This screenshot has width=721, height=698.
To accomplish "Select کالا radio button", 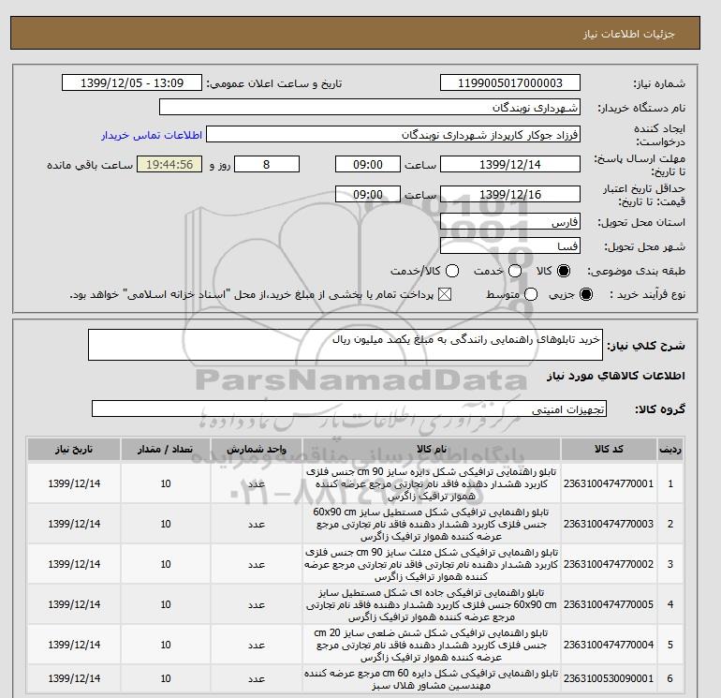I will pos(564,271).
